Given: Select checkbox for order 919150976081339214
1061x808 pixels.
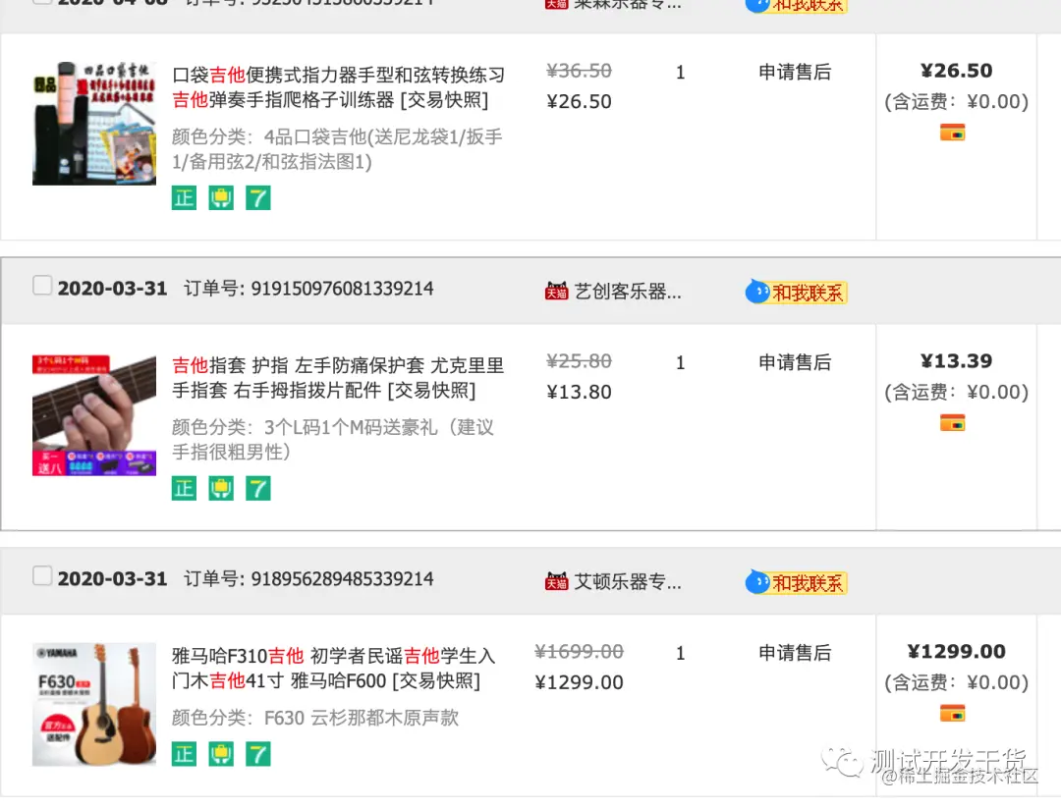Looking at the screenshot, I should point(41,285).
